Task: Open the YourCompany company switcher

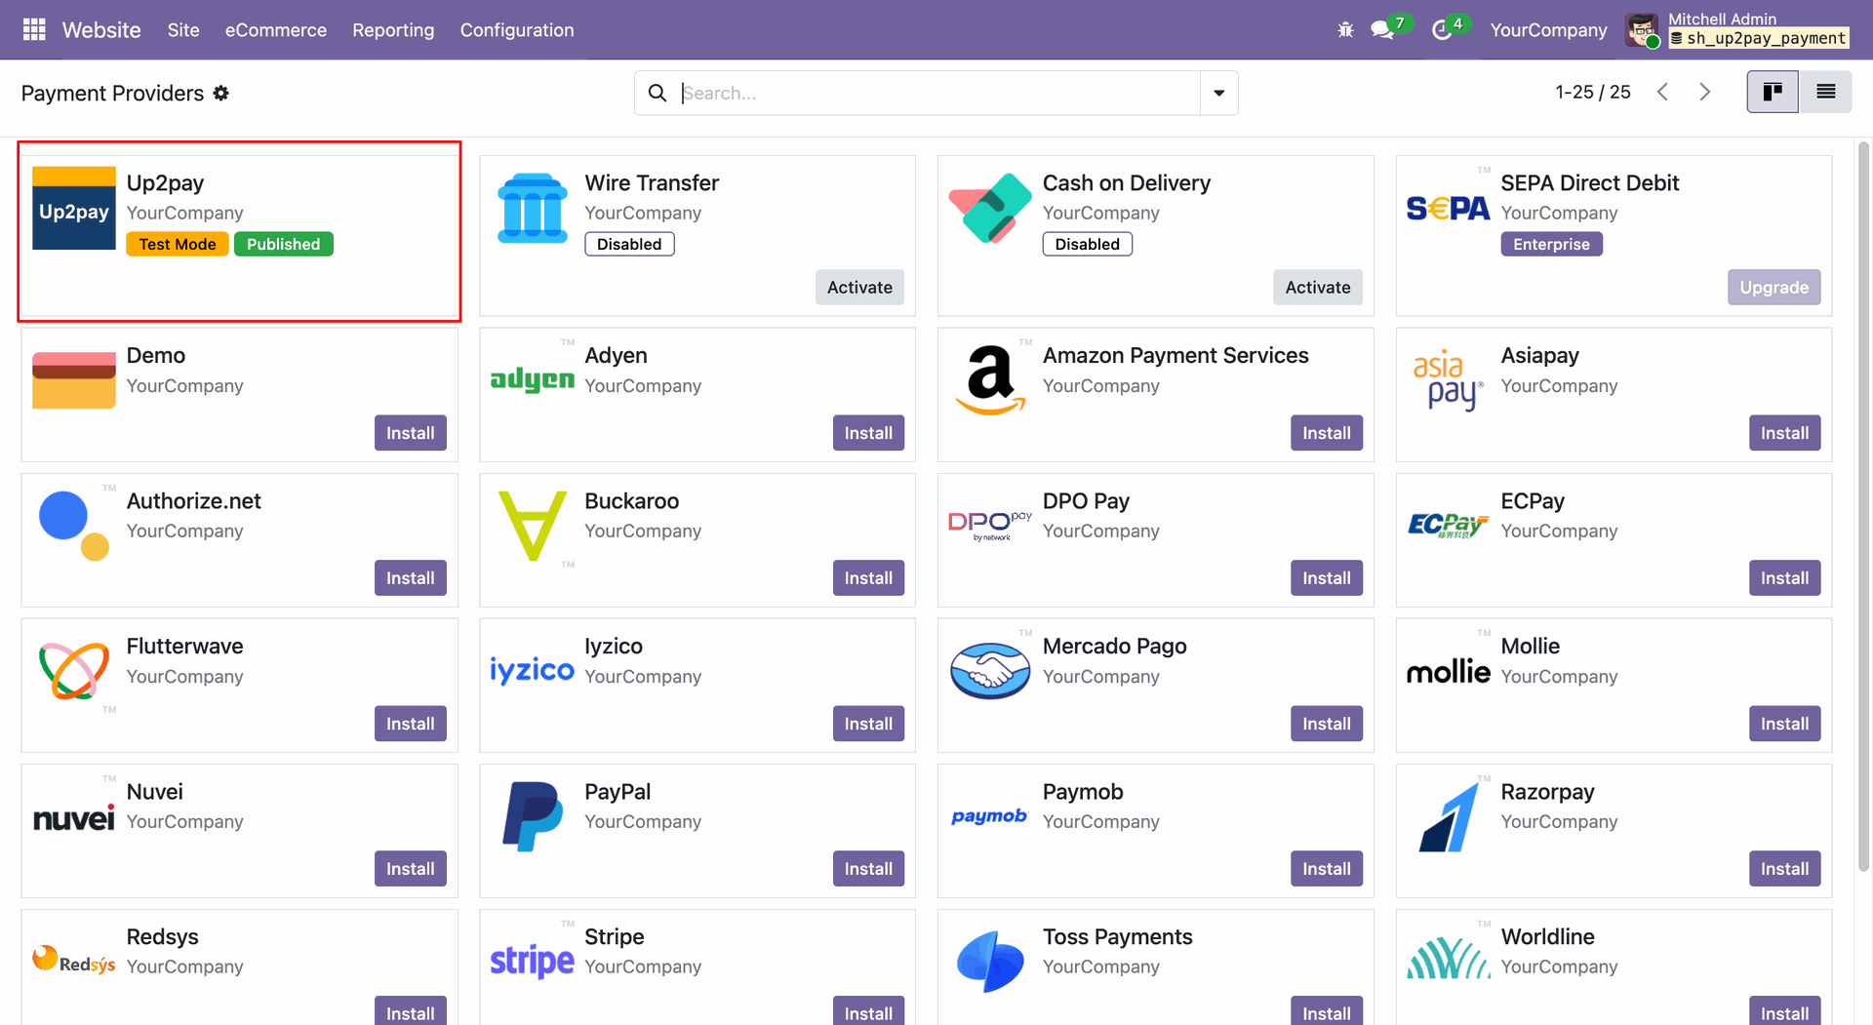Action: tap(1548, 30)
